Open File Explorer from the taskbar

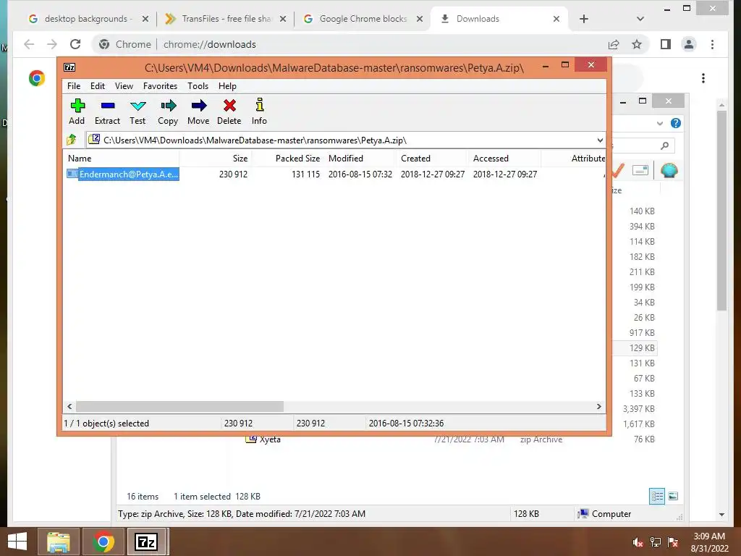58,542
